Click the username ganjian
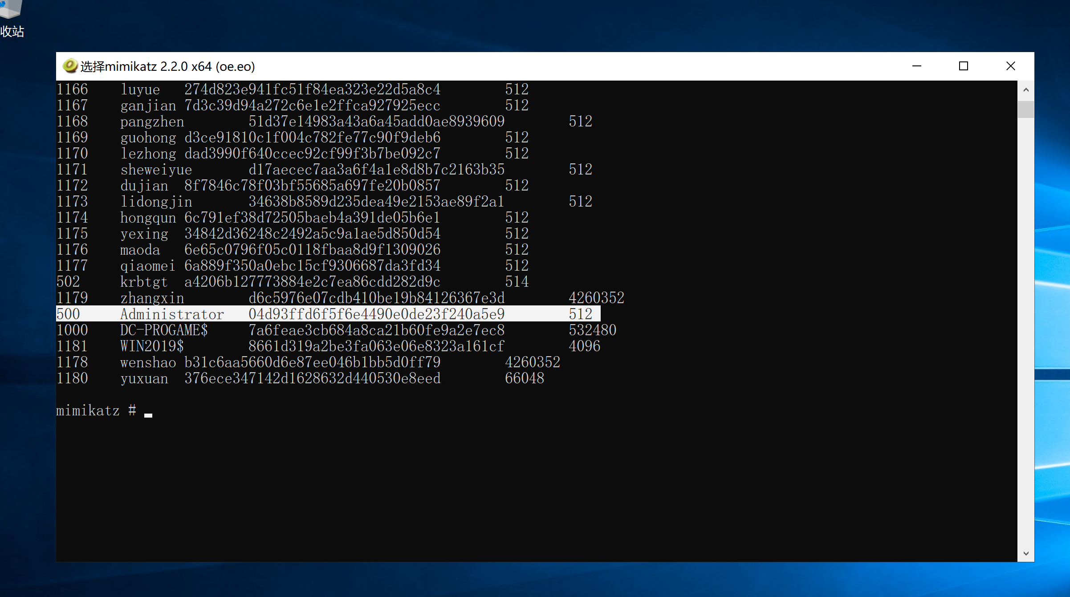Screen dimensions: 1070x597 148,106
